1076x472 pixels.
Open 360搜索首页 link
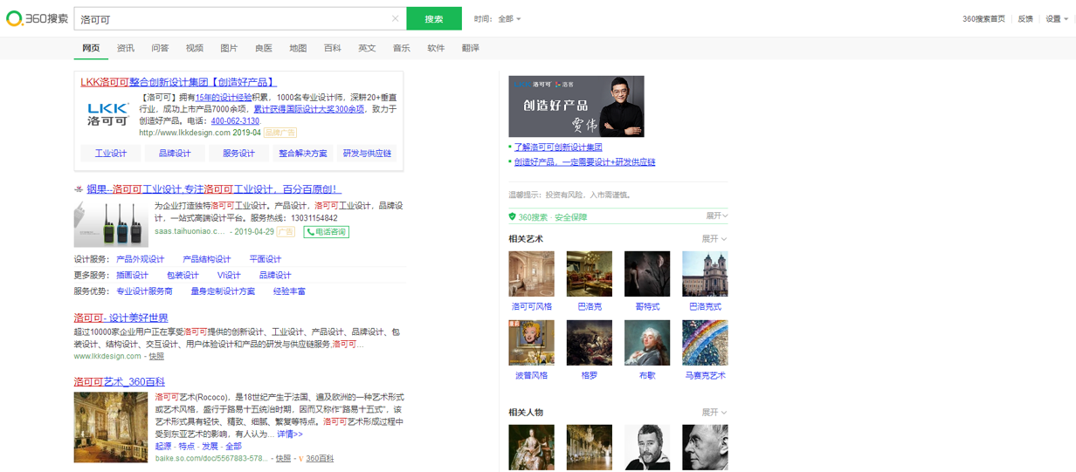pyautogui.click(x=983, y=18)
